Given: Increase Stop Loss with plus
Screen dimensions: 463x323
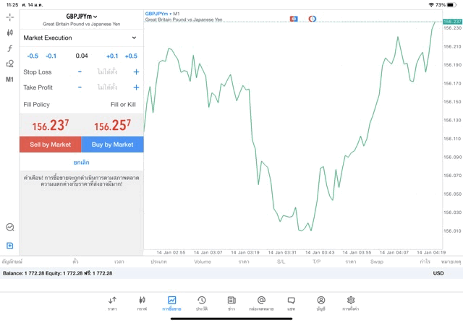Looking at the screenshot, I should point(136,72).
